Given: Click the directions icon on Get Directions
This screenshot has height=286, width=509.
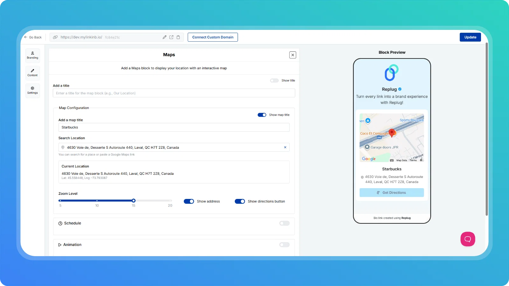Looking at the screenshot, I should click(x=378, y=193).
